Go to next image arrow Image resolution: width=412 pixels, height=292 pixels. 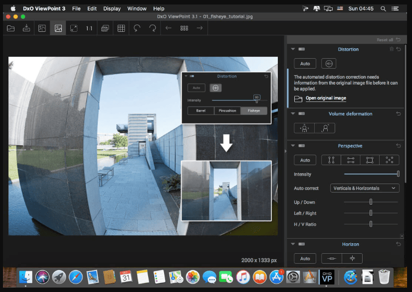pyautogui.click(x=200, y=28)
